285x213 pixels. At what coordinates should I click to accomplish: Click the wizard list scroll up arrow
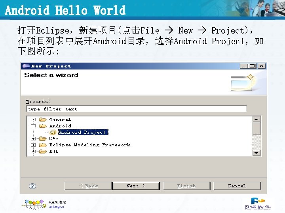click(x=256, y=120)
